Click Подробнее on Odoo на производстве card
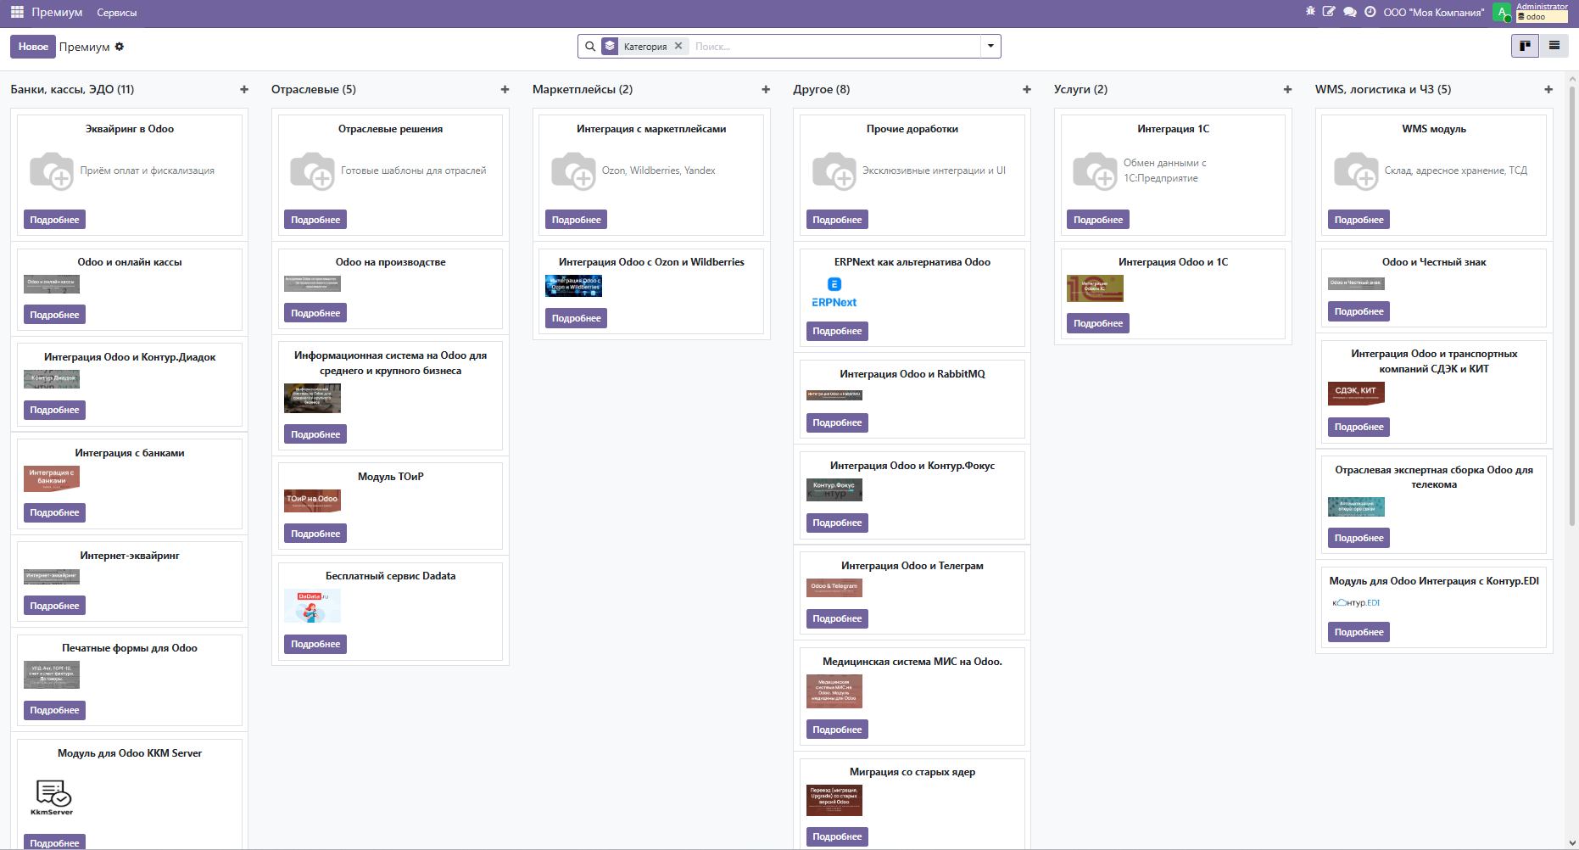The height and width of the screenshot is (850, 1579). point(315,313)
